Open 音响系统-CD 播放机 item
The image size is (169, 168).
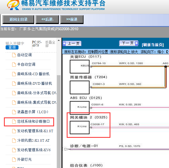33,74
